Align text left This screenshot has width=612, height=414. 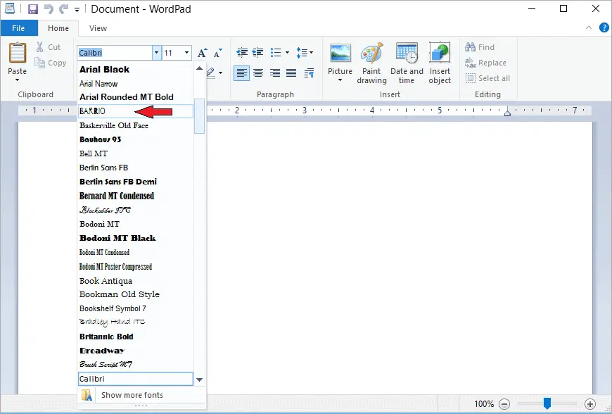pos(241,73)
